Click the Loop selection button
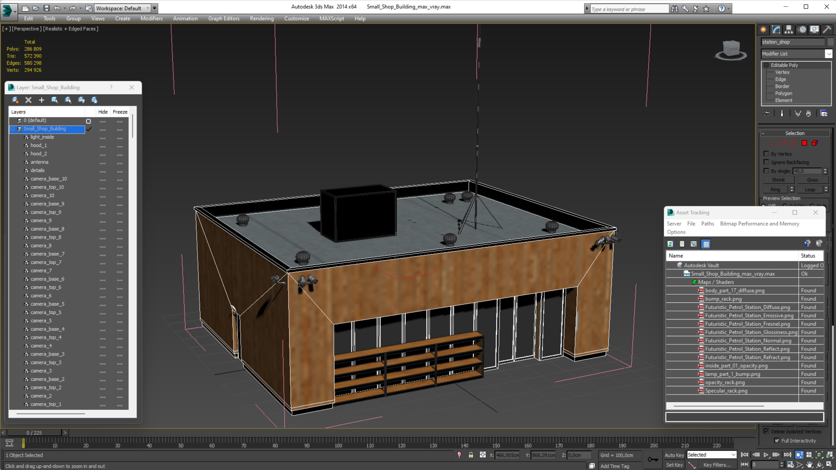The width and height of the screenshot is (836, 470). [x=809, y=189]
